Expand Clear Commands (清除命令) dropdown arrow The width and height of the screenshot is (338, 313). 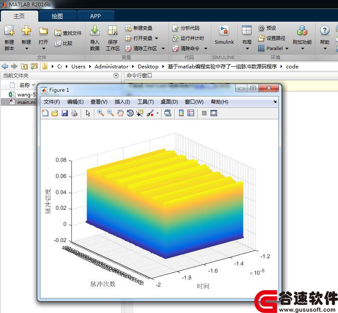click(x=206, y=49)
